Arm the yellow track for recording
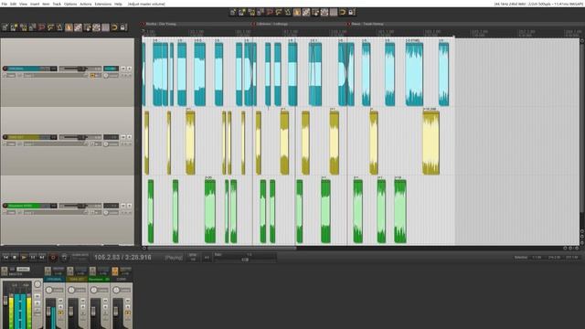The width and height of the screenshot is (585, 329). pos(5,137)
